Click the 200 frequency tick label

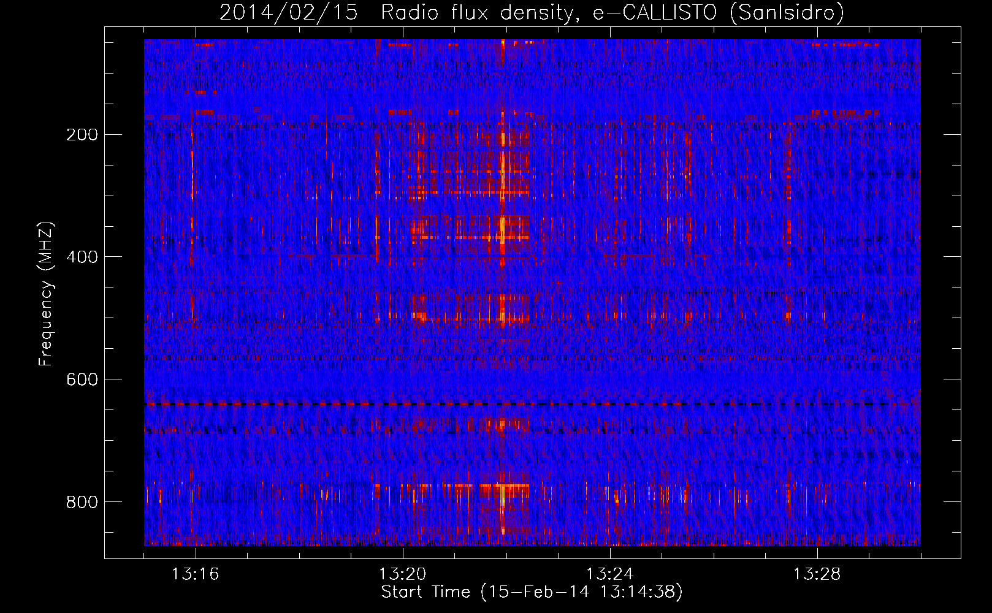[82, 135]
